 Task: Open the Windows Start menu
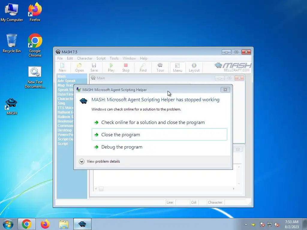pos(8,224)
